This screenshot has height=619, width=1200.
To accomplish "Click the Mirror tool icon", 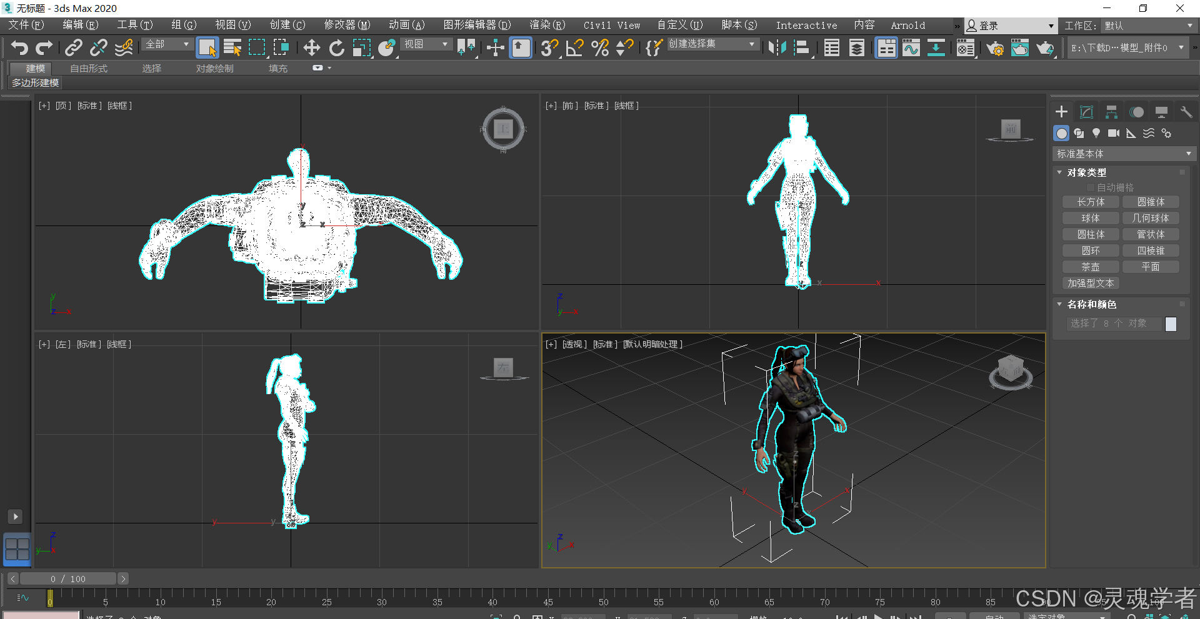I will (x=777, y=47).
